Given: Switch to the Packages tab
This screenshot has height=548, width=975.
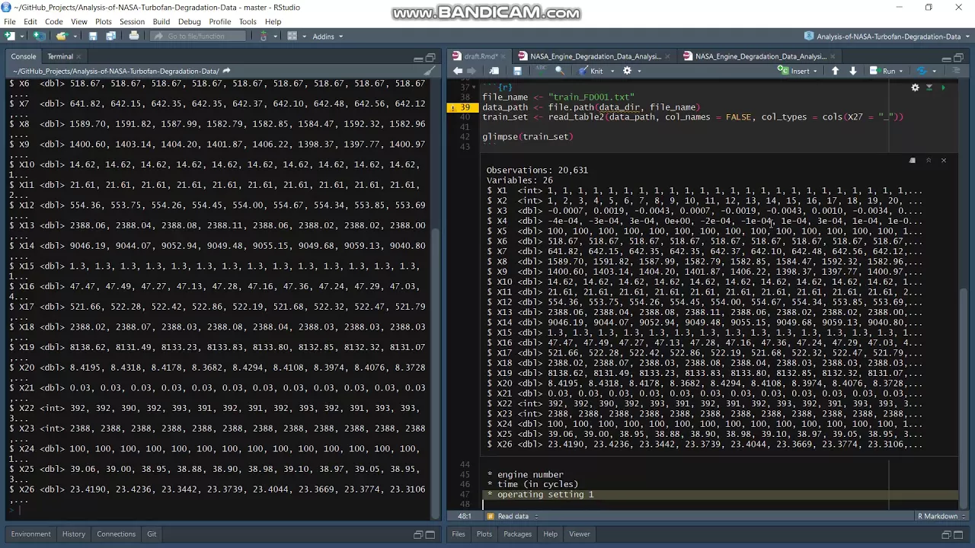Looking at the screenshot, I should click(517, 534).
